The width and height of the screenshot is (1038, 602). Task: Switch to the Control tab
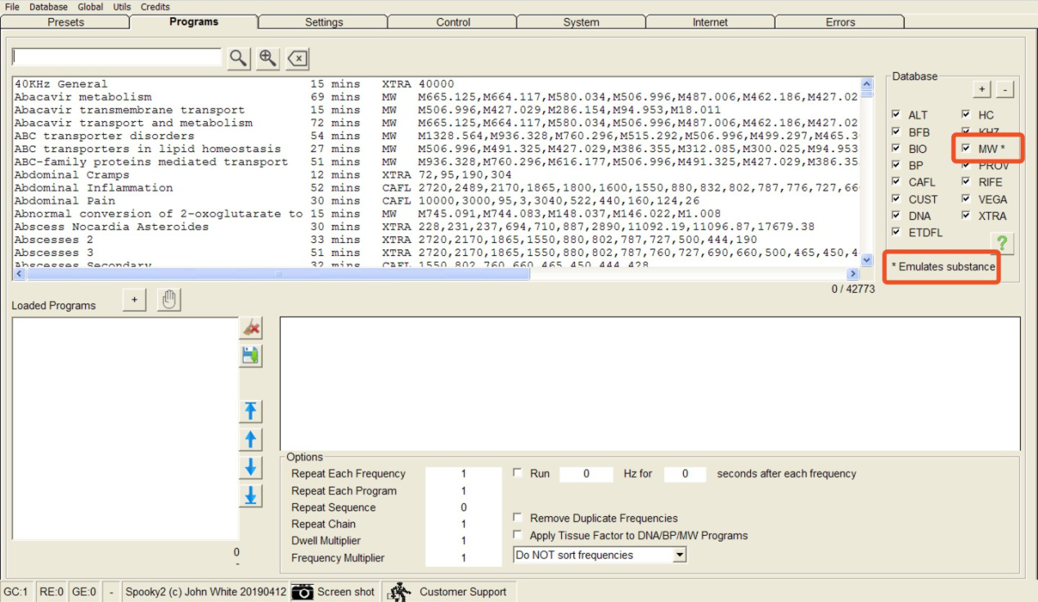pyautogui.click(x=453, y=22)
